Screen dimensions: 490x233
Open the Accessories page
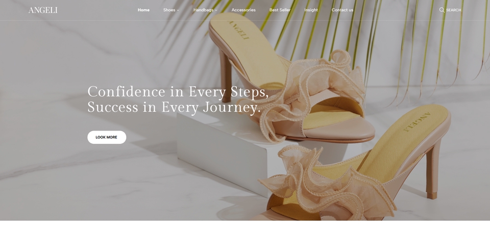click(x=243, y=10)
